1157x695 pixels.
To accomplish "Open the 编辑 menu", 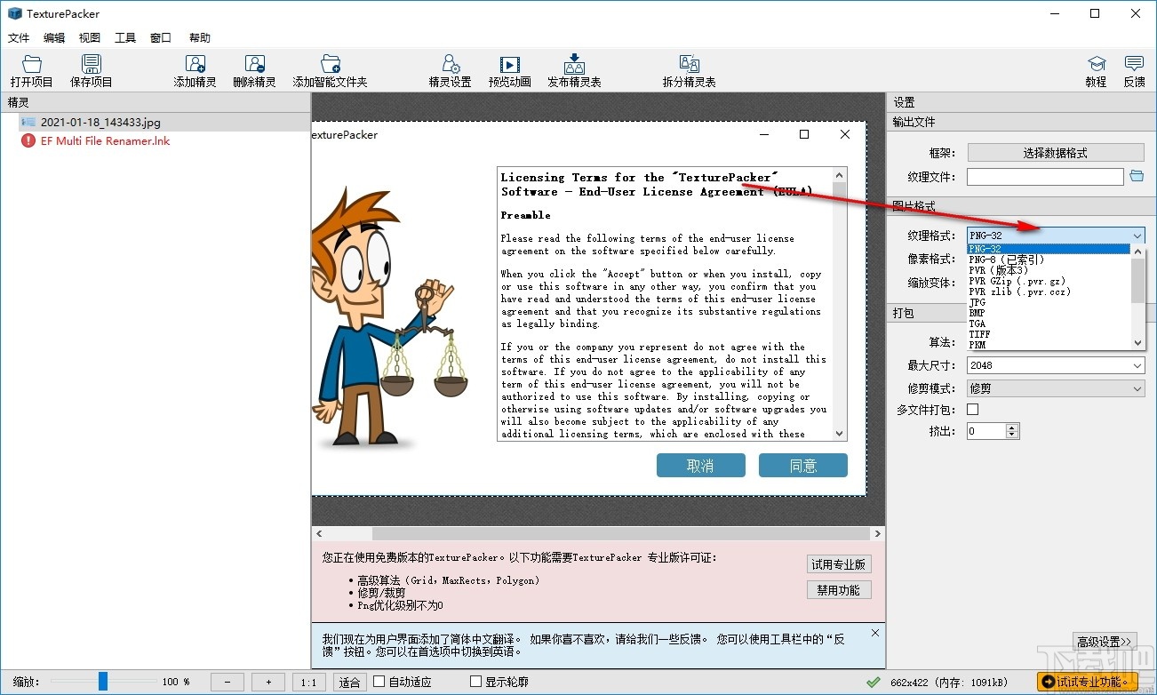I will click(x=54, y=37).
